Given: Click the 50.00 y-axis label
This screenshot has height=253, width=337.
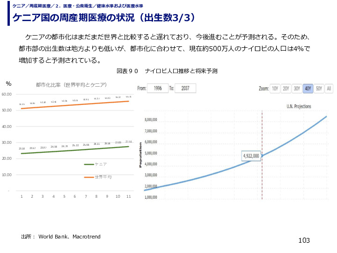Looking at the screenshot, I should tap(7, 110).
